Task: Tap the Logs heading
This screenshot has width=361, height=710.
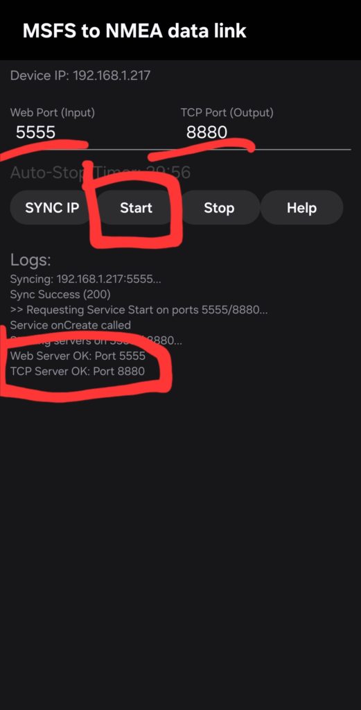Action: (30, 261)
